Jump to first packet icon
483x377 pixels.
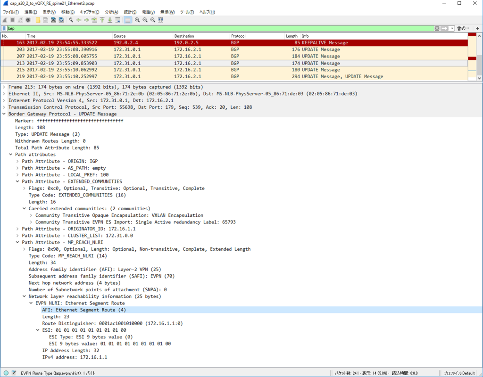[x=102, y=20]
